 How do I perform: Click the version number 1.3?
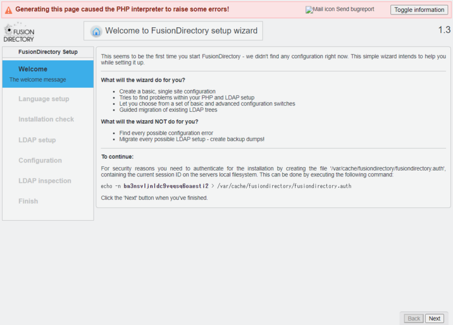point(444,30)
